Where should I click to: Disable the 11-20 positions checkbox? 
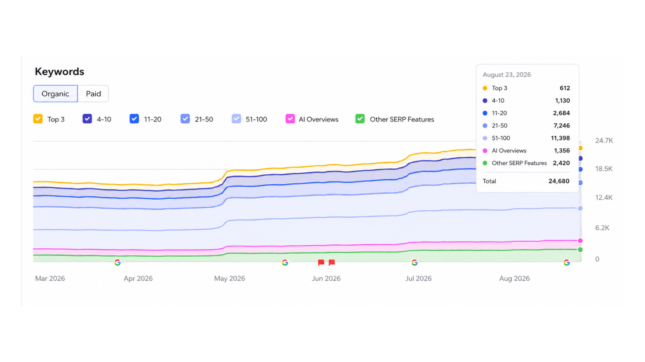pyautogui.click(x=134, y=119)
